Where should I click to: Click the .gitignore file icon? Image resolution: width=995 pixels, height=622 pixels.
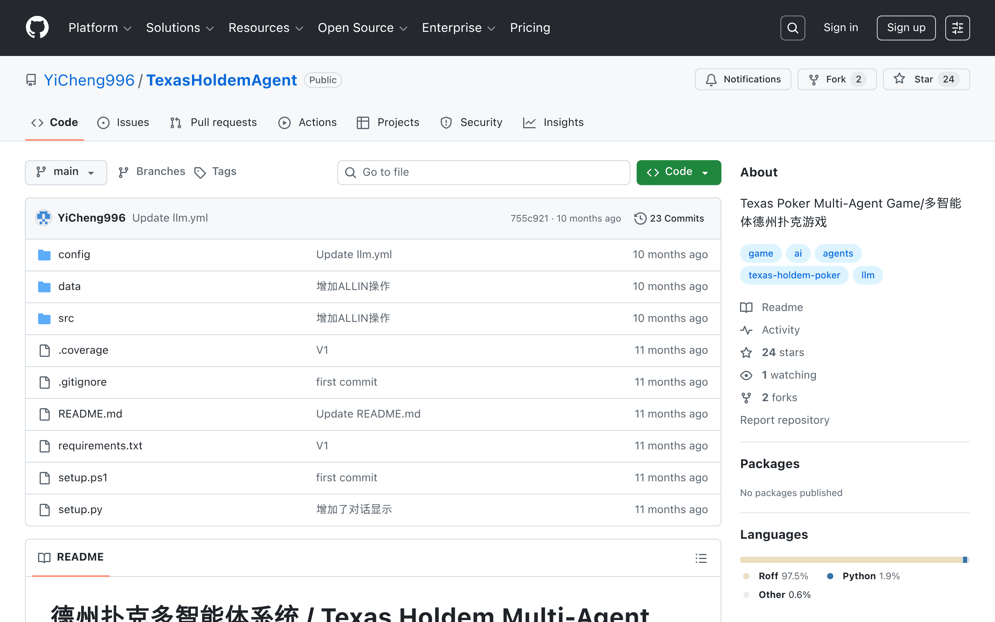point(44,382)
